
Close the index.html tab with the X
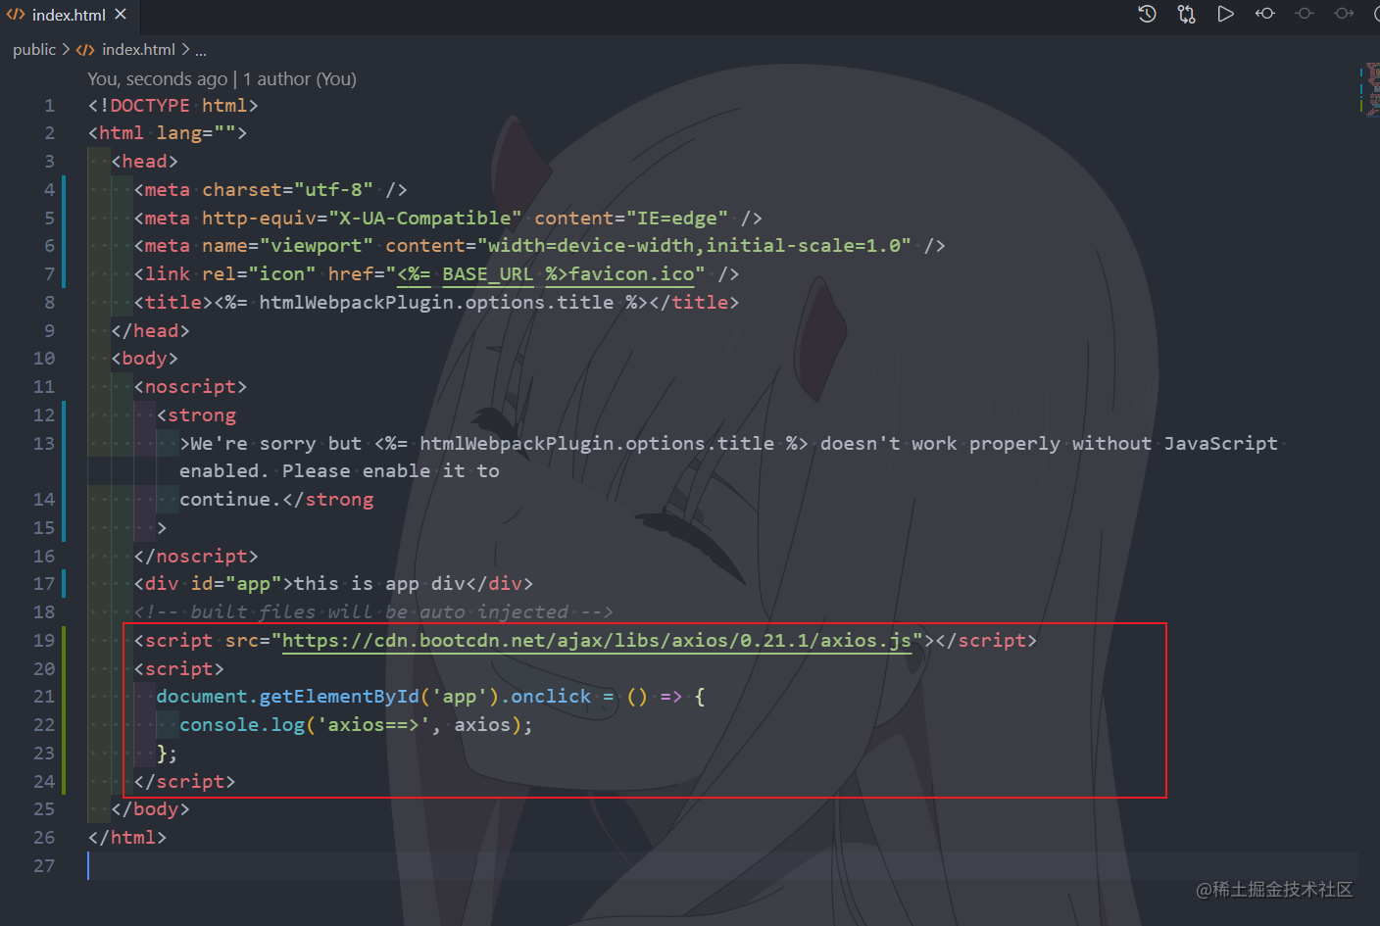(x=121, y=15)
